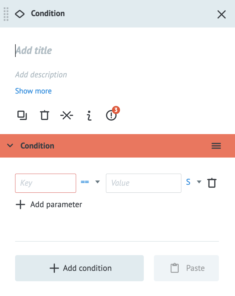Screen dimensions: 235x296
Task: Grab the drag handle dots in the header
Action: pos(5,14)
